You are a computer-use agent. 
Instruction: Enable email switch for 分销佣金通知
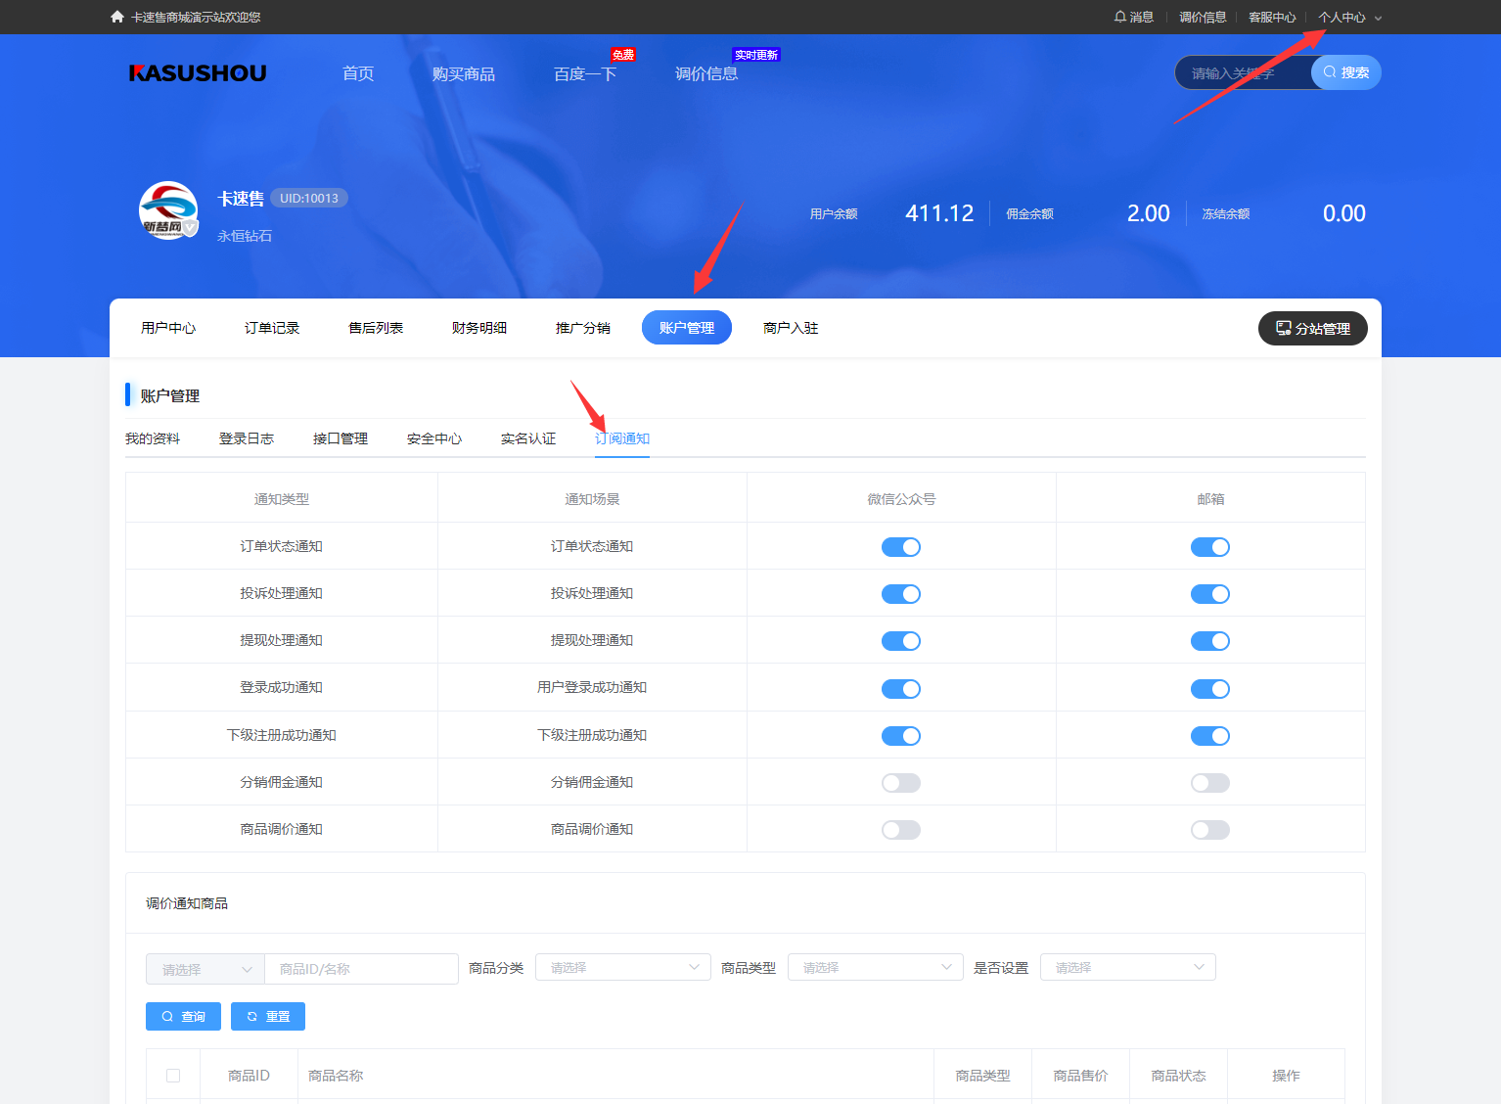click(x=1210, y=783)
